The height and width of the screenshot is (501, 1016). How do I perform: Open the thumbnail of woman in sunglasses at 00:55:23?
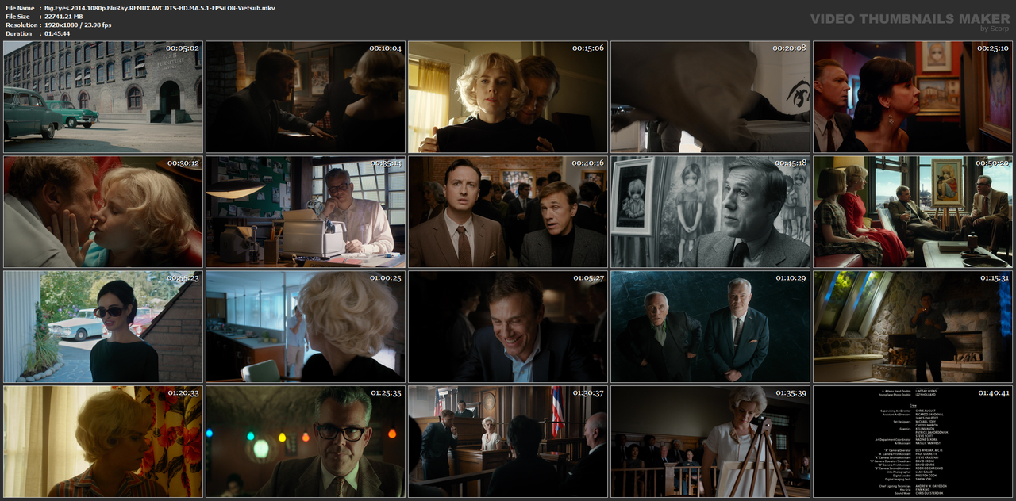click(x=103, y=327)
